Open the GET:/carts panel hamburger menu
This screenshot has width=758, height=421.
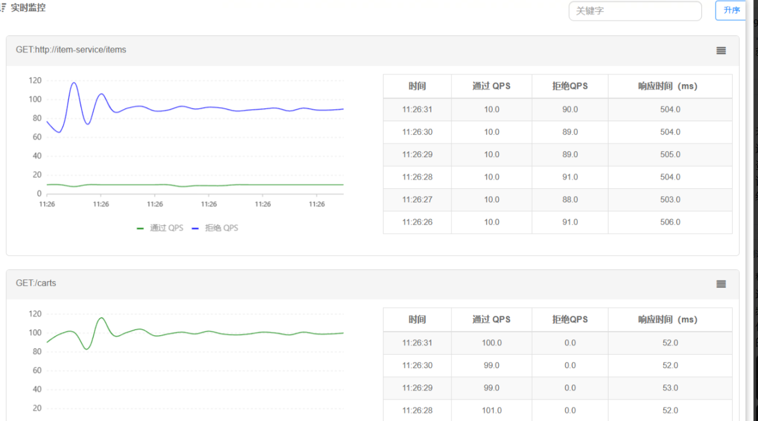(x=721, y=284)
